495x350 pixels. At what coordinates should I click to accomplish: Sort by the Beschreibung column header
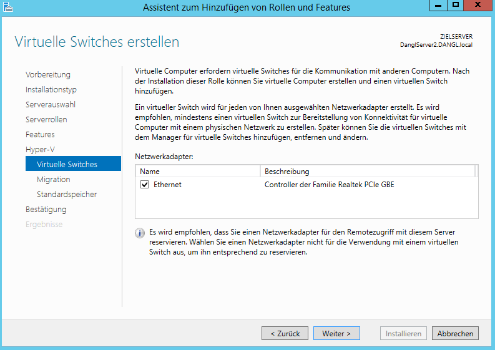[368, 172]
